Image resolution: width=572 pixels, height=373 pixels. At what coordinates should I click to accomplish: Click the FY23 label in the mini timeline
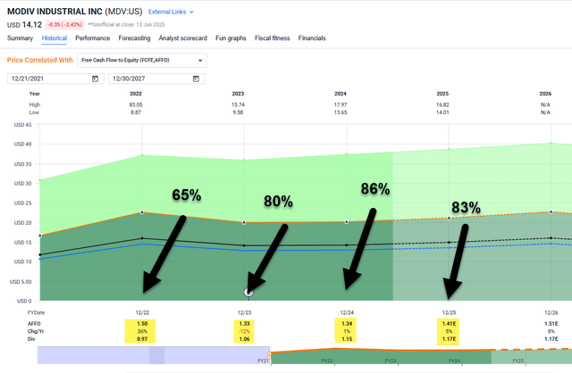[391, 361]
